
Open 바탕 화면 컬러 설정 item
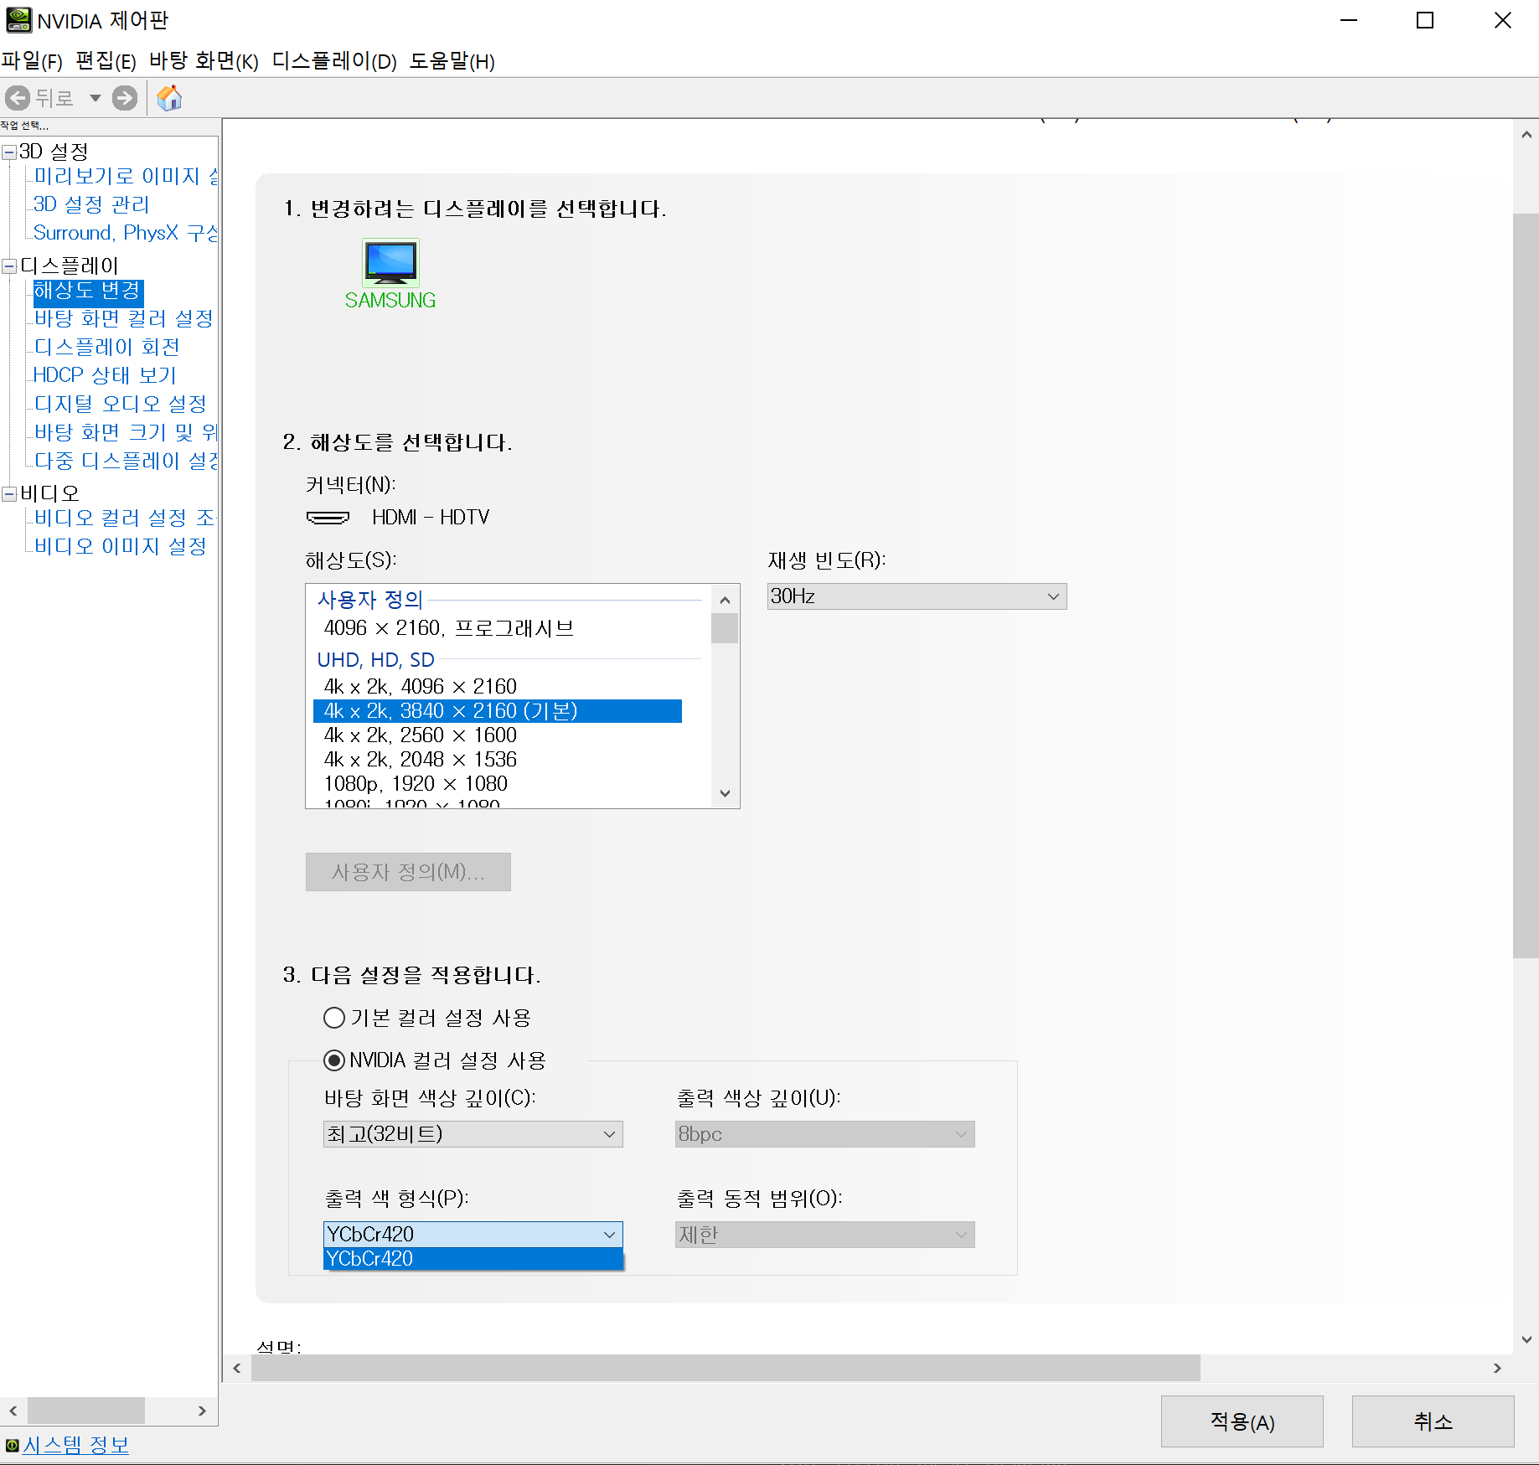pos(124,318)
